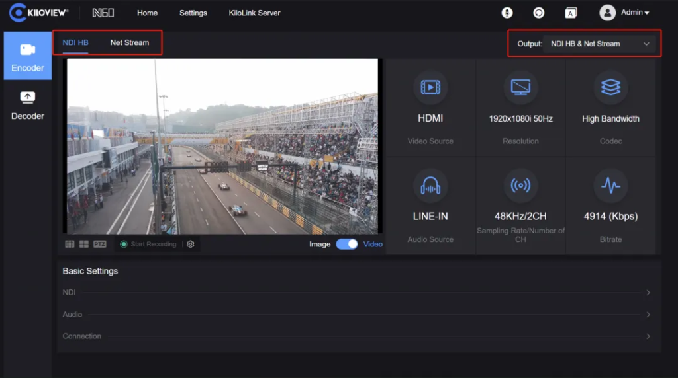Click Start Recording button
Image resolution: width=678 pixels, height=378 pixels.
(148, 245)
